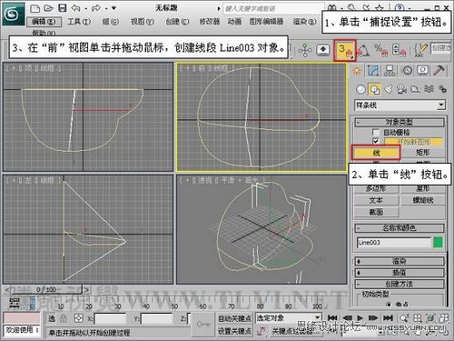
Task: Enable the 自动栅格 AutoGrid checkbox
Action: click(376, 132)
